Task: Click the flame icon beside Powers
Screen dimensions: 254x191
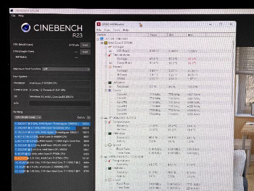Action: pos(110,67)
